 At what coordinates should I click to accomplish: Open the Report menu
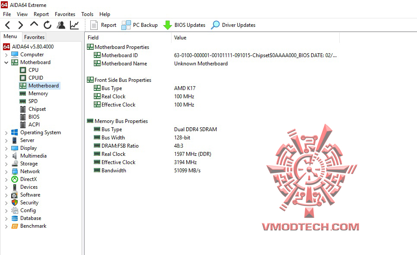41,14
